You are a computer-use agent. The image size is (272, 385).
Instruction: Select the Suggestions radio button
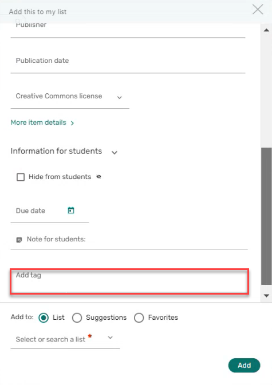coord(77,317)
